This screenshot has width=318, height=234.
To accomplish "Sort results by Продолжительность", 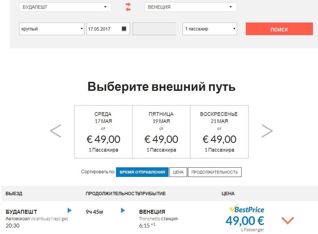I will point(214,172).
